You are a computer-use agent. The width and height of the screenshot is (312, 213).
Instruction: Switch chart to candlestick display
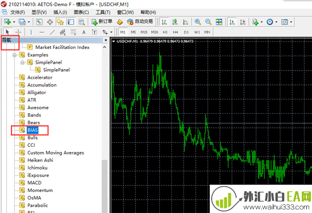[x=175, y=22]
